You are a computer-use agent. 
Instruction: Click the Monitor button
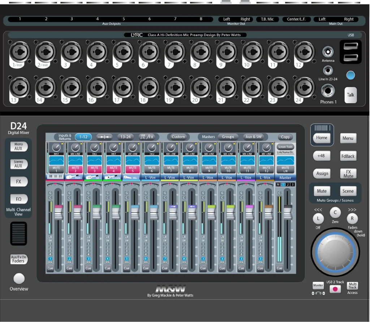(x=318, y=286)
